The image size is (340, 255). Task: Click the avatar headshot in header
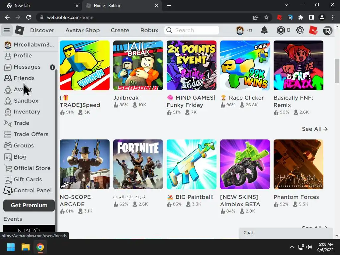tap(240, 30)
